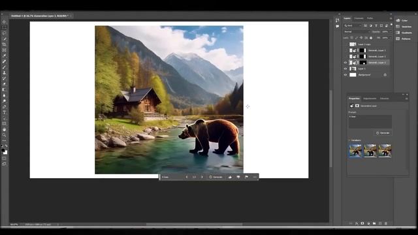Open the collapsed Patterns panel

coord(403,39)
